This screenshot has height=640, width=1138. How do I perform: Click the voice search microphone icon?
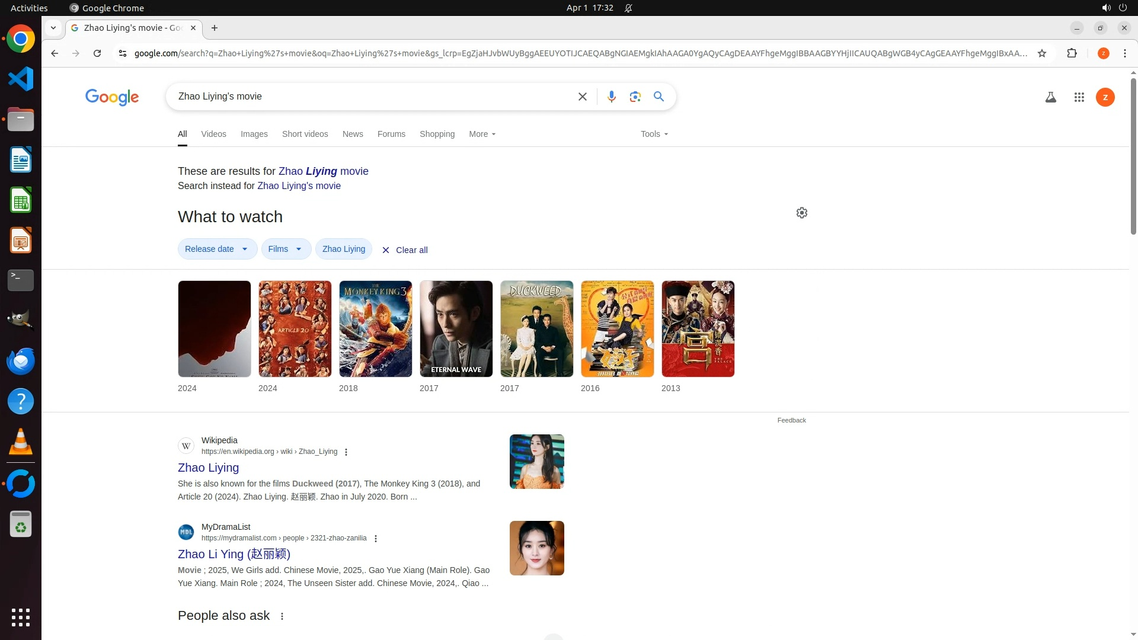[x=611, y=97]
